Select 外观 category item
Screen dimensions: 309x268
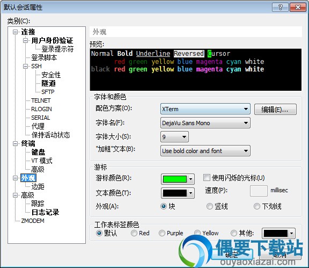coord(28,178)
